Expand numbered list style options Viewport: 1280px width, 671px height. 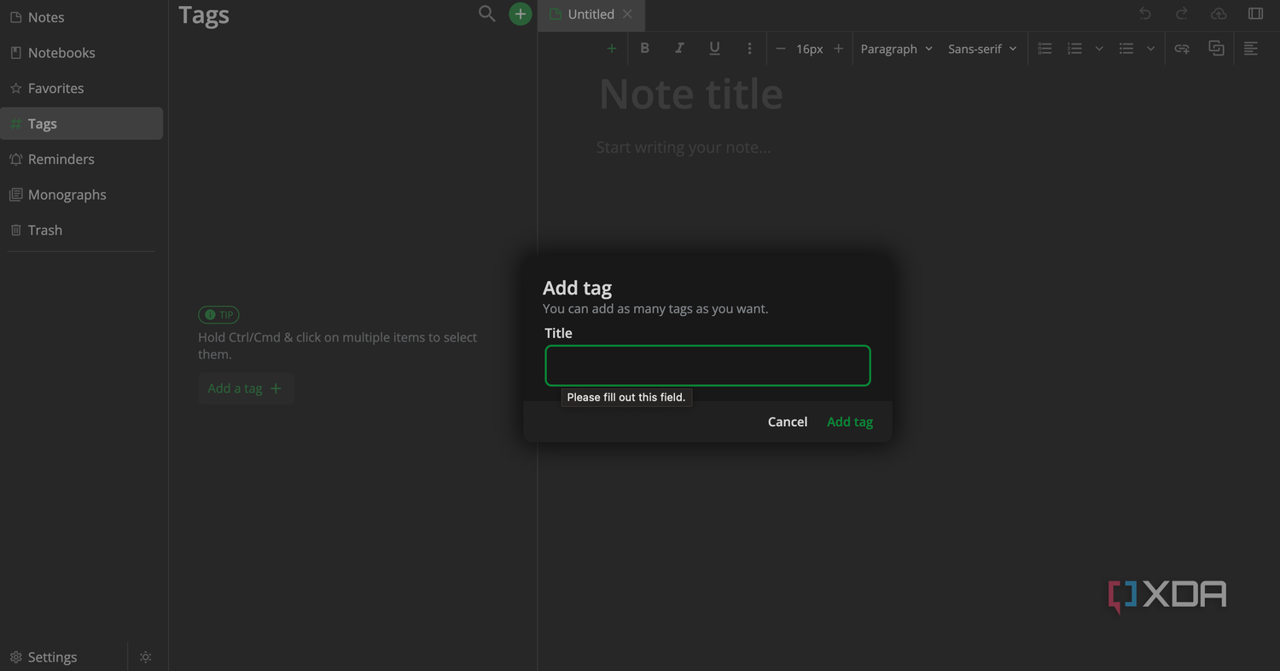point(1099,49)
